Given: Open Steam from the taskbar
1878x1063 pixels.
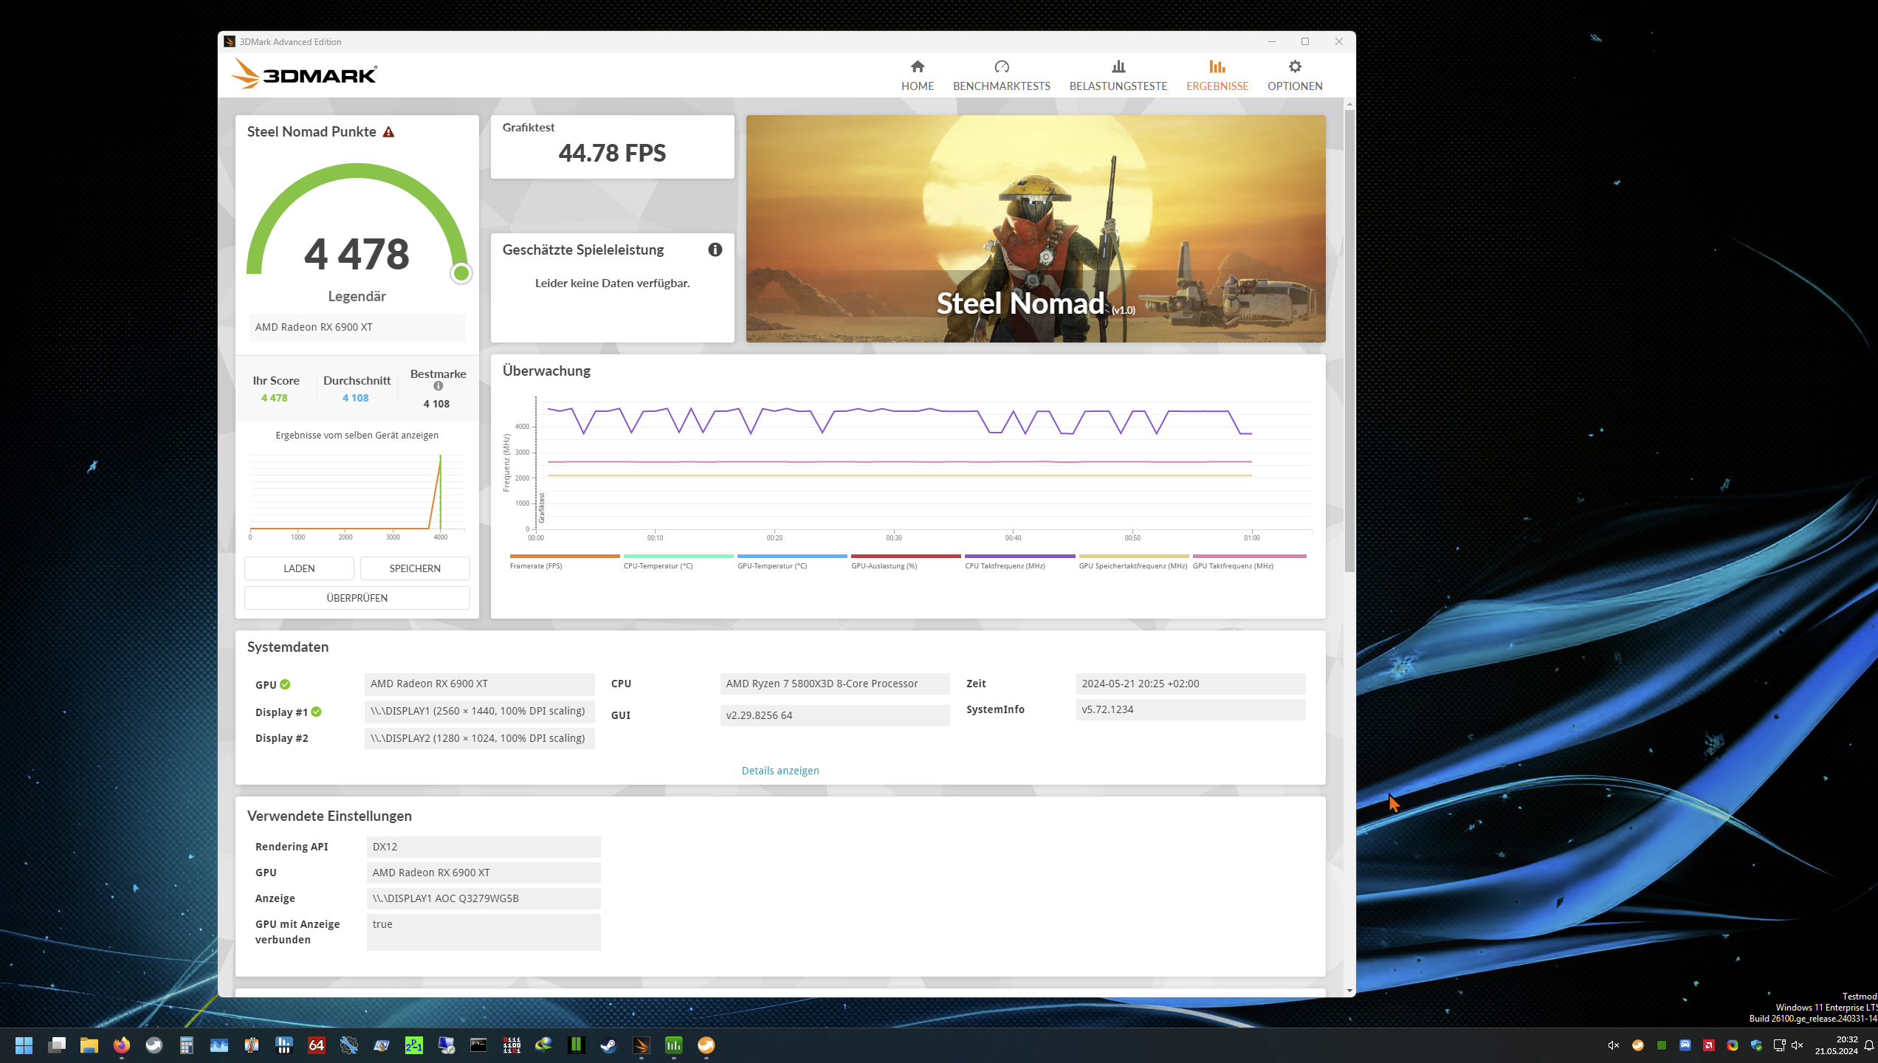Looking at the screenshot, I should pyautogui.click(x=608, y=1045).
